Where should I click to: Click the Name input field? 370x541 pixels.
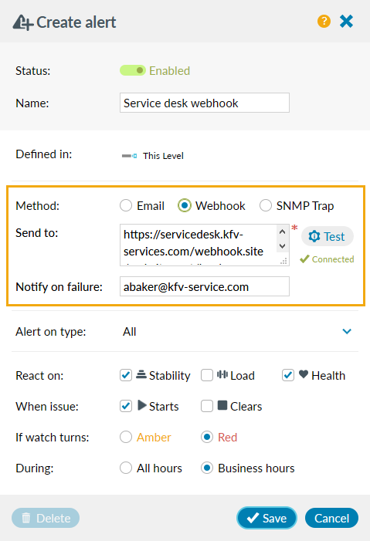coord(205,103)
